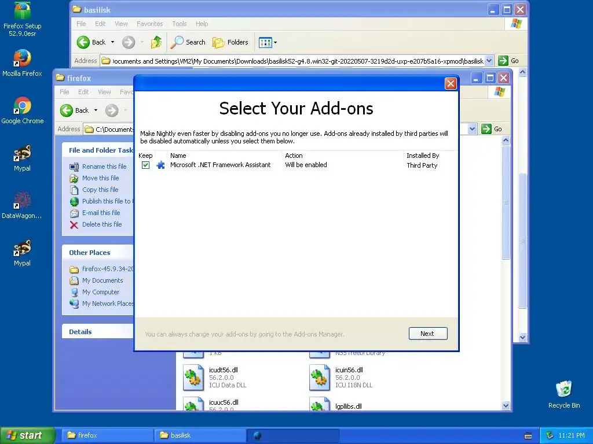Close the Select Your Add-ons dialog
593x444 pixels.
point(451,83)
